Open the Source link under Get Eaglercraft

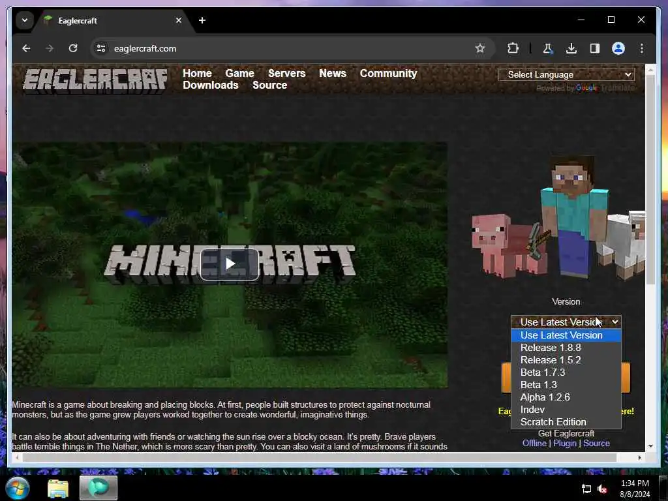coord(596,443)
